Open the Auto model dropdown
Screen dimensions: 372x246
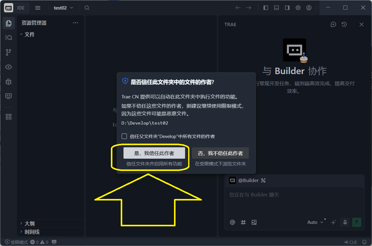pyautogui.click(x=315, y=222)
